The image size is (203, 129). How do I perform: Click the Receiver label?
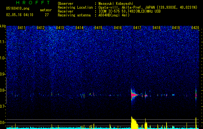coord(66,11)
